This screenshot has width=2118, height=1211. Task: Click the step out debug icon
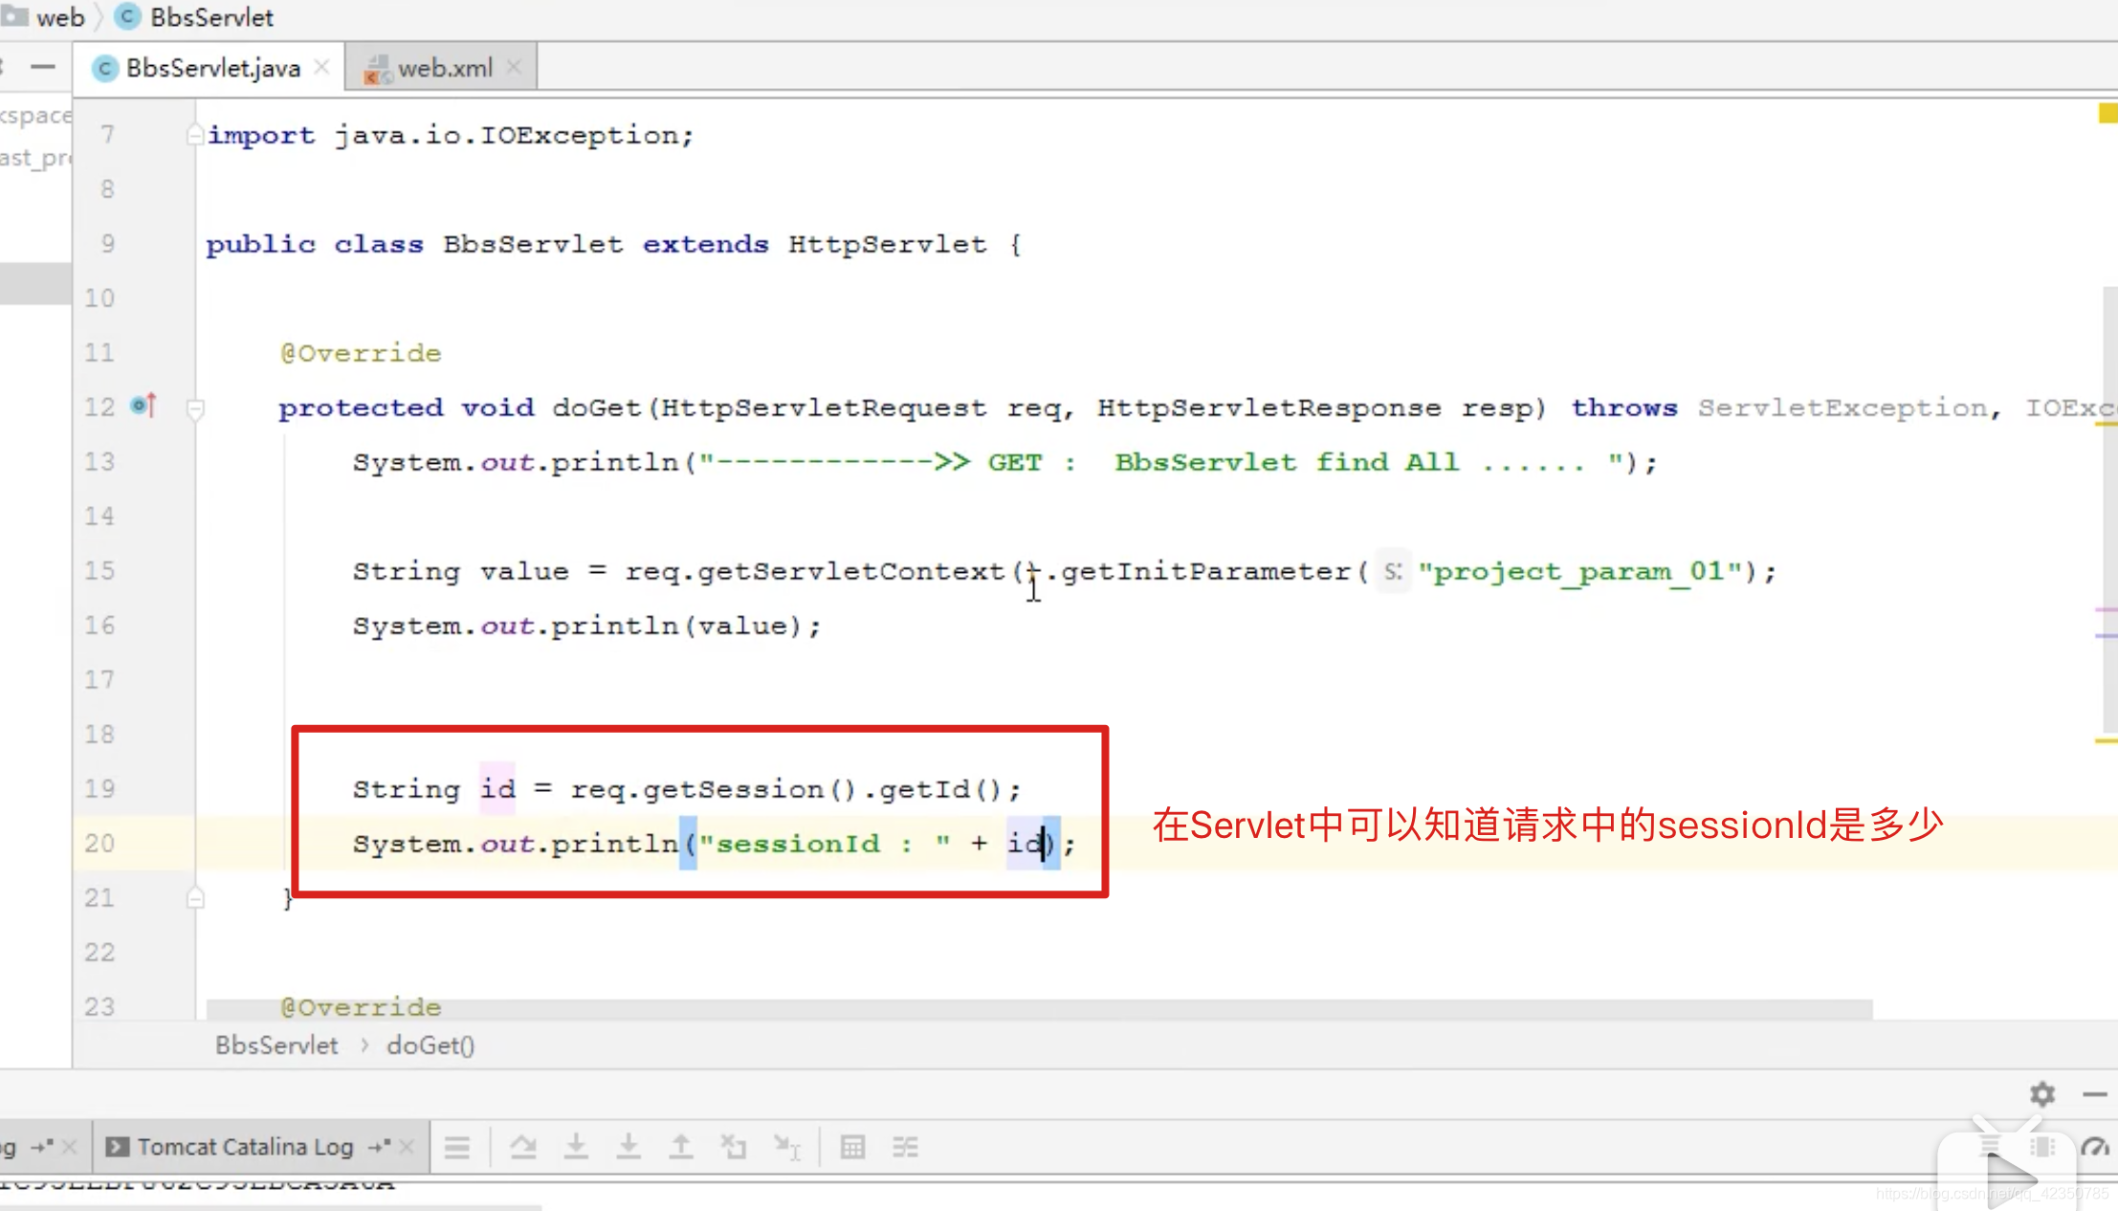[681, 1146]
